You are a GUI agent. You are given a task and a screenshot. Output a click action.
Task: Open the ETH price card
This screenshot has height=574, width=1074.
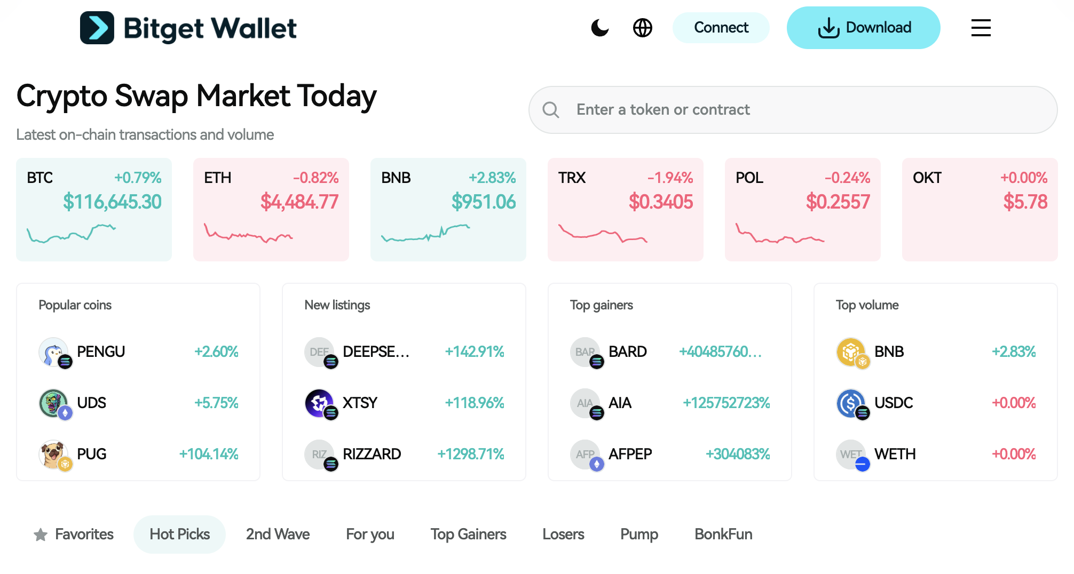tap(271, 209)
